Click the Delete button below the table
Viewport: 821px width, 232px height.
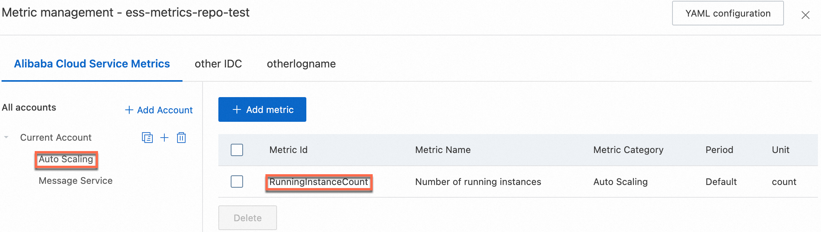(x=247, y=218)
